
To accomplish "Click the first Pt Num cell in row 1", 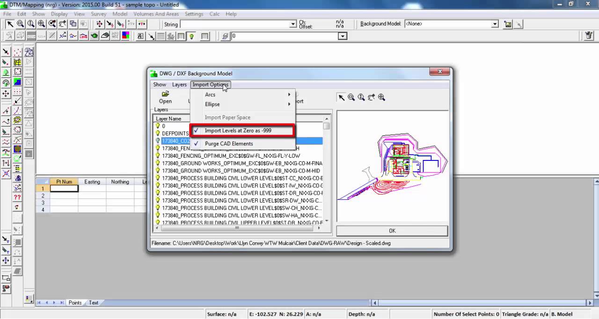I will coord(64,188).
